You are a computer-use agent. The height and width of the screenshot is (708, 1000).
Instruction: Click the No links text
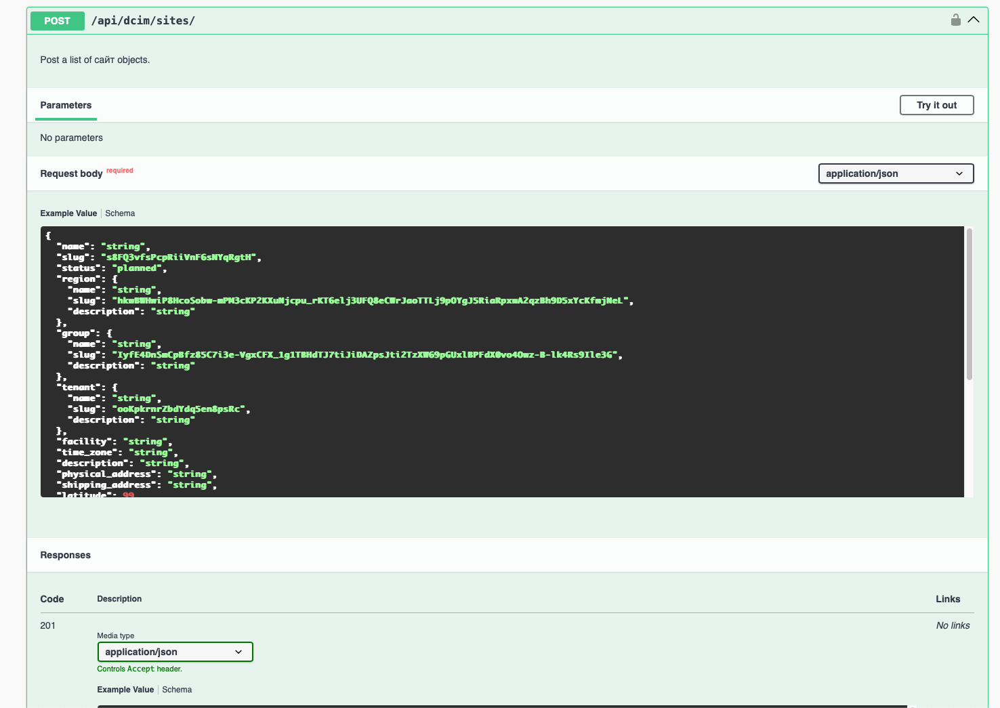[x=953, y=625]
